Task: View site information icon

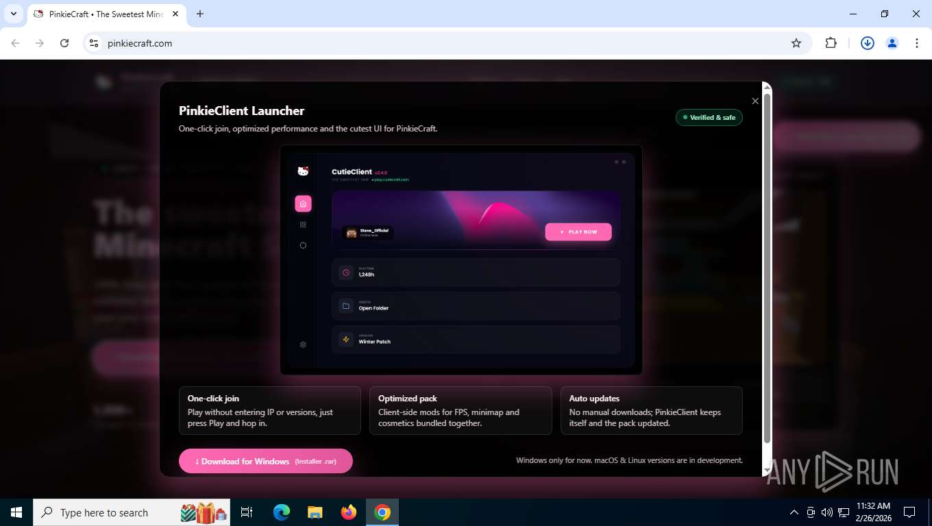Action: (95, 43)
